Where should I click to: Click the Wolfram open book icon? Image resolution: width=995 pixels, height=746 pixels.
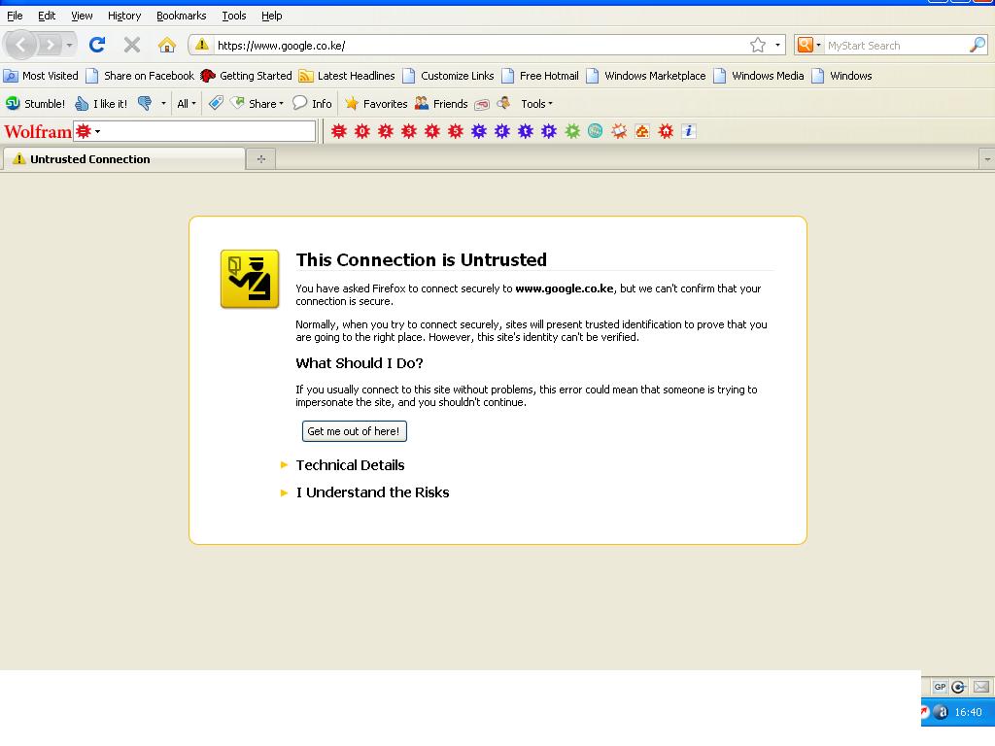(619, 131)
